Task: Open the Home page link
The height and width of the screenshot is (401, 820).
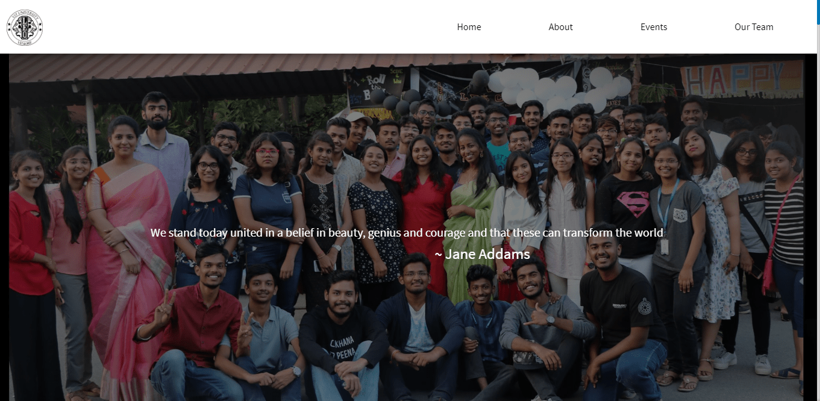Action: tap(469, 27)
